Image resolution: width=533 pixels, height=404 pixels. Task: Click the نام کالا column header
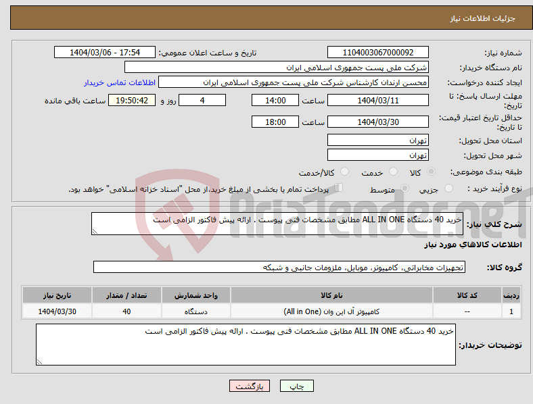click(x=331, y=295)
